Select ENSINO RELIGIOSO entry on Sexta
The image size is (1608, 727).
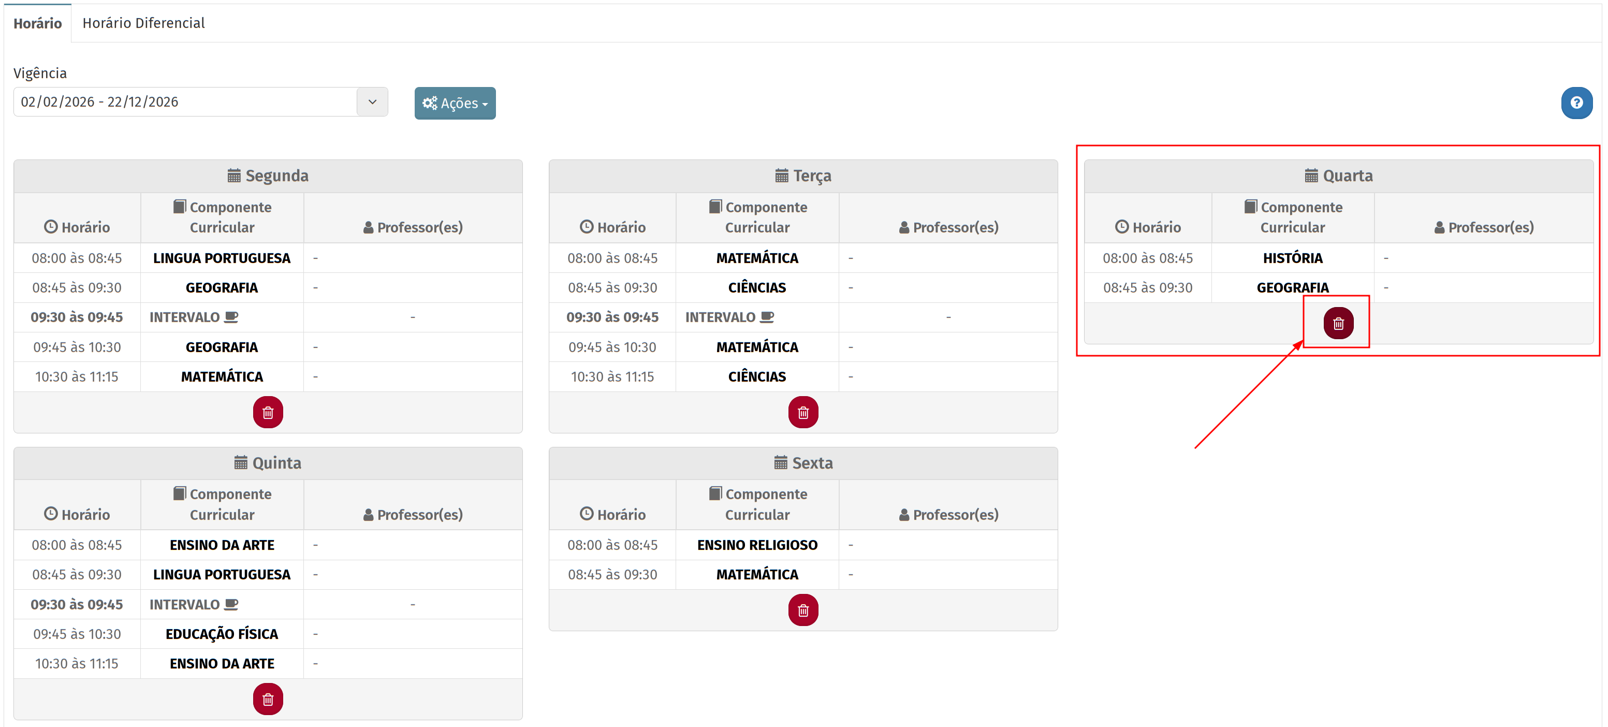(756, 545)
